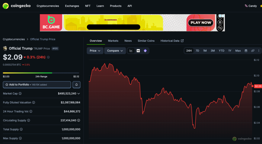
Task: Expand the Market Cap chevron
Action: pos(79,93)
